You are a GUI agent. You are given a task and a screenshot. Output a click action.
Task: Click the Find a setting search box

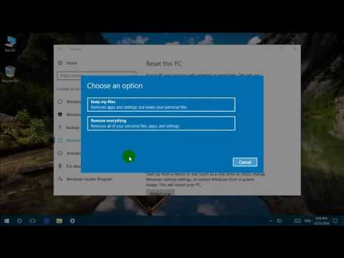click(x=97, y=76)
